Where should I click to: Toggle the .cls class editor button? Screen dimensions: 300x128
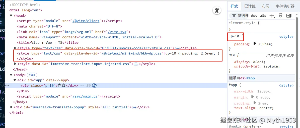click(x=263, y=16)
